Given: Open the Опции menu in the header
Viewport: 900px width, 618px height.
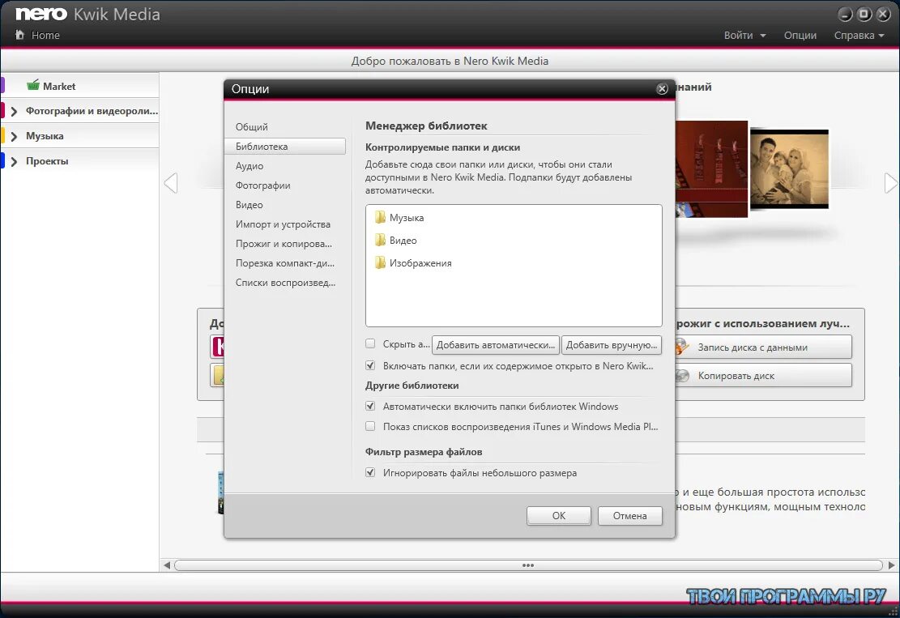Looking at the screenshot, I should tap(800, 35).
